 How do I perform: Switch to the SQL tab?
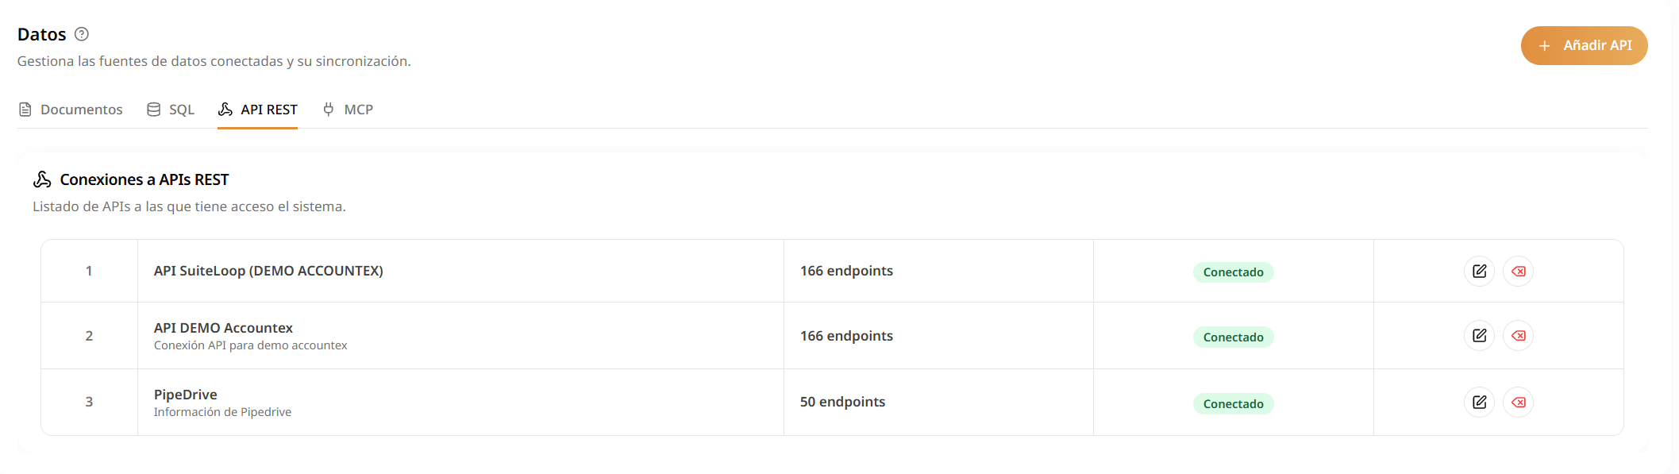pyautogui.click(x=171, y=110)
